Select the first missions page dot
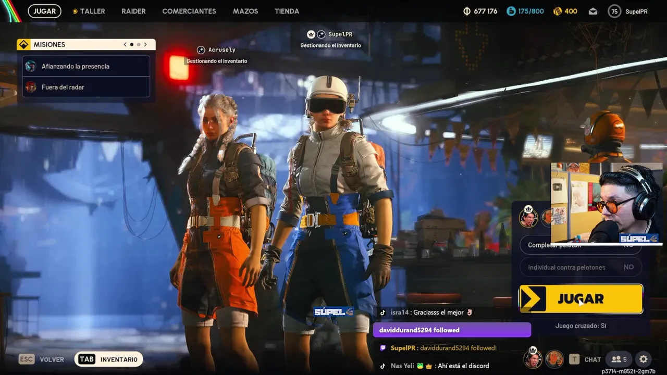Viewport: 667px width, 375px height. (x=131, y=44)
